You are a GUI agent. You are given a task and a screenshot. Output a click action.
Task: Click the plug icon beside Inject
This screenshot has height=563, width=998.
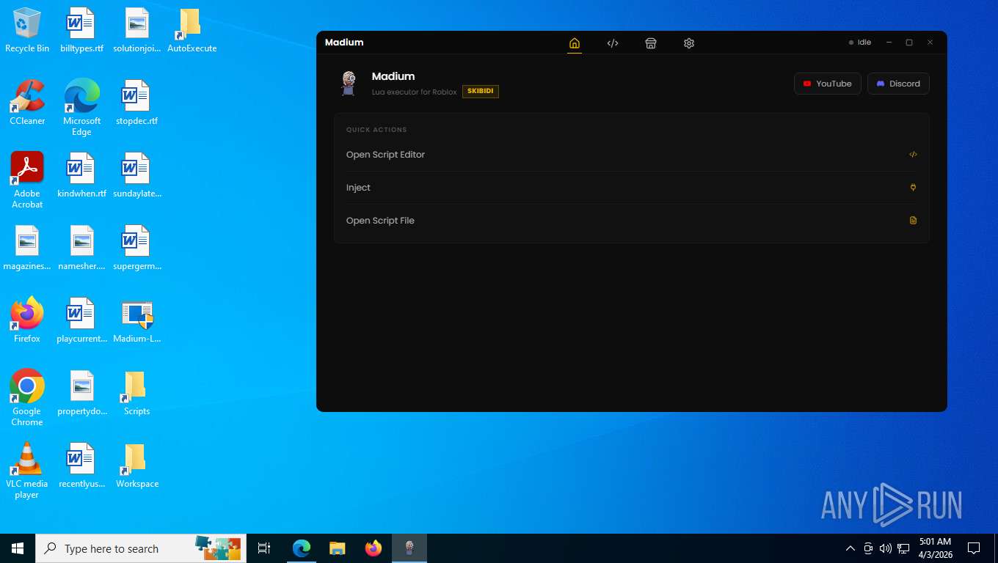(913, 188)
